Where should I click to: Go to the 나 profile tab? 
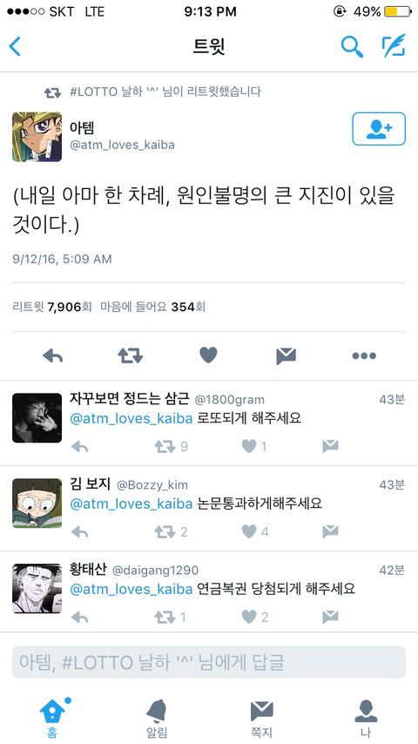[x=366, y=719]
